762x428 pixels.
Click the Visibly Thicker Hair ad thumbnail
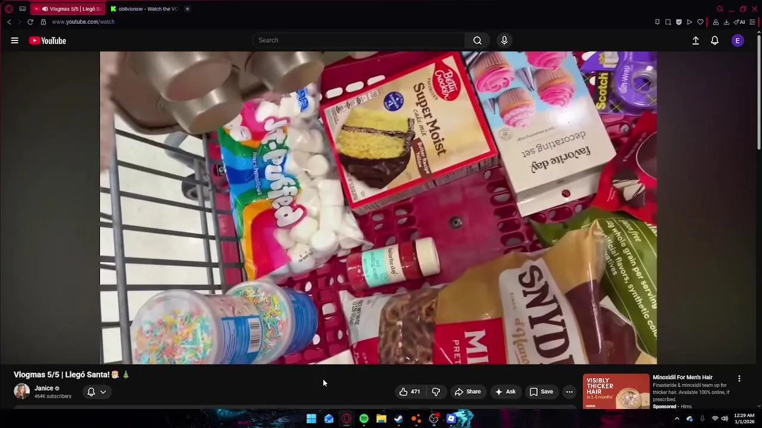click(x=616, y=391)
